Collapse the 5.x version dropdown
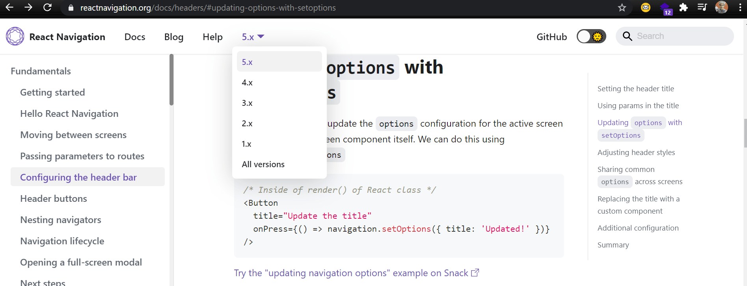This screenshot has width=747, height=286. pos(253,37)
